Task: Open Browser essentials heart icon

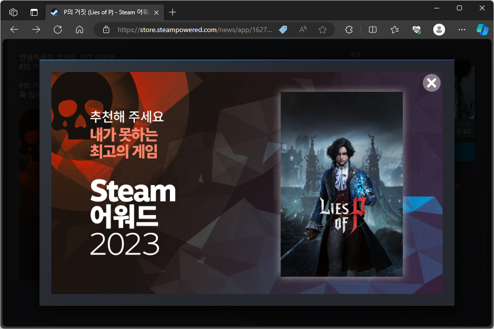Action: (x=416, y=30)
